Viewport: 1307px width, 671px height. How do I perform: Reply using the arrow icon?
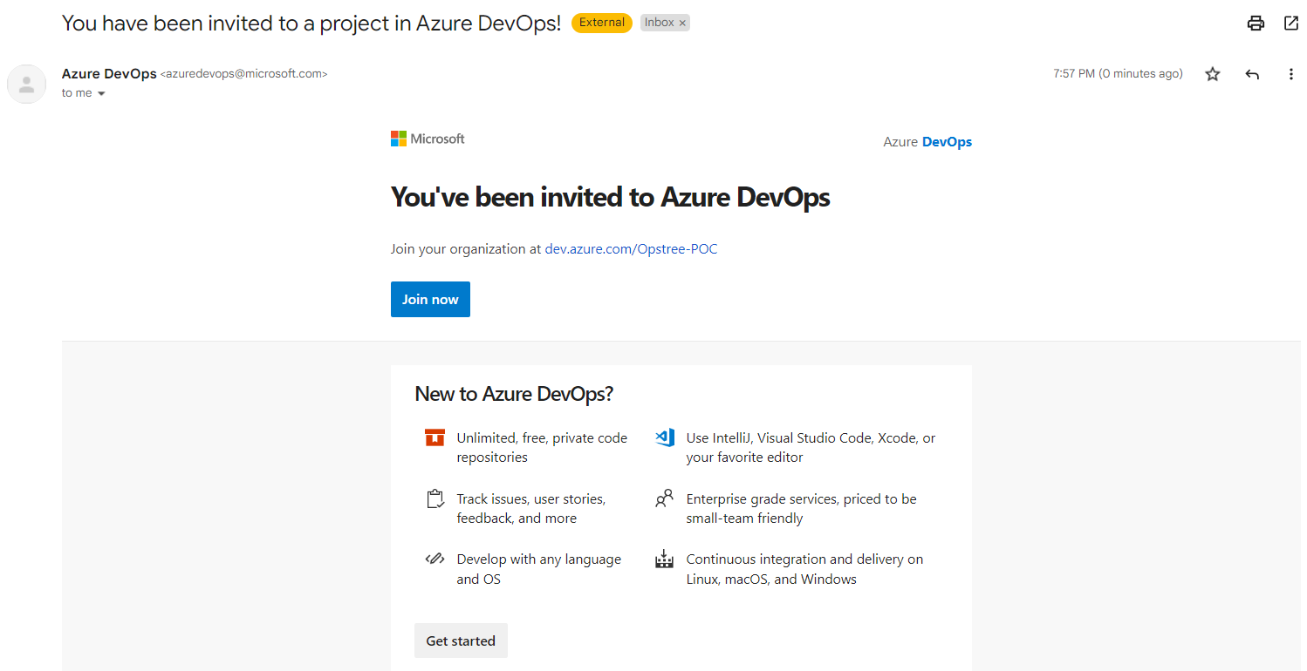[1252, 75]
